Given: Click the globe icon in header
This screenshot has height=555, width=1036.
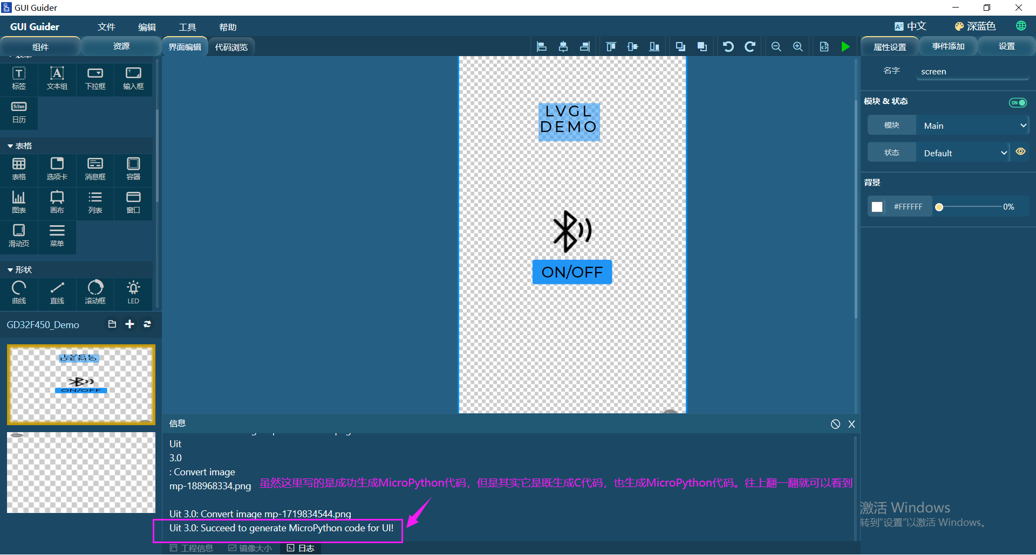Looking at the screenshot, I should [x=1021, y=26].
